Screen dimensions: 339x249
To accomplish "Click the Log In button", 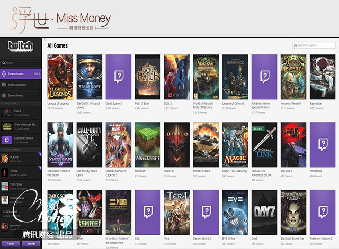I will pyautogui.click(x=11, y=243).
